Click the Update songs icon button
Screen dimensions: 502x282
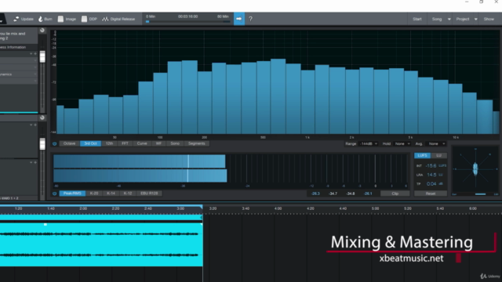tap(16, 19)
